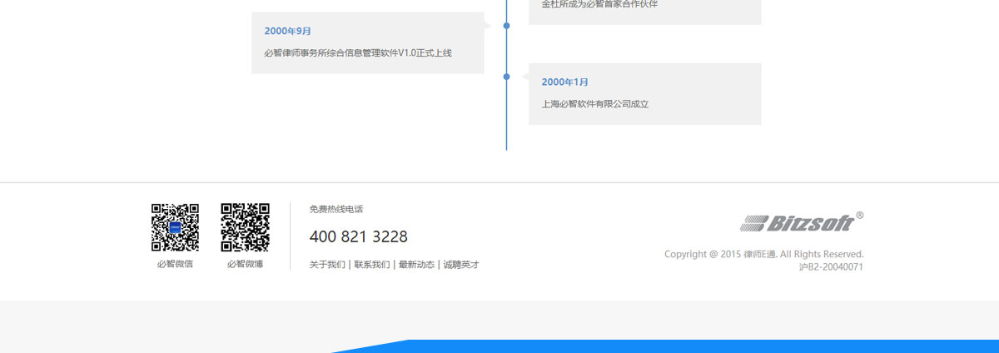Click the V1.0正式上线 timeline description
Screen dimensions: 999x353
(x=358, y=53)
